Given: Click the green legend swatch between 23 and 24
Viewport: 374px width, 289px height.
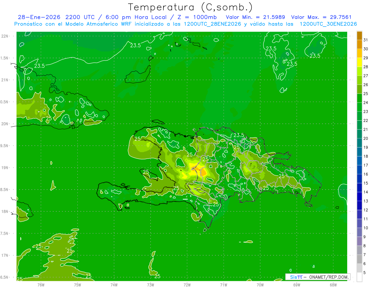Looking at the screenshot, I should click(x=359, y=107).
